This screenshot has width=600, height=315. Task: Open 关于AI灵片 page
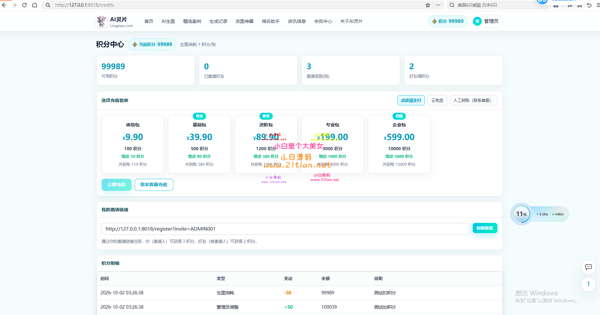pyautogui.click(x=351, y=21)
